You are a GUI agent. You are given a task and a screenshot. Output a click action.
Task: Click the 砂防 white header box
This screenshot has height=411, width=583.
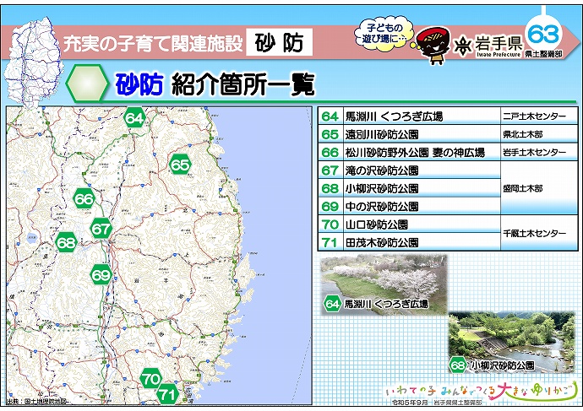[x=279, y=42]
